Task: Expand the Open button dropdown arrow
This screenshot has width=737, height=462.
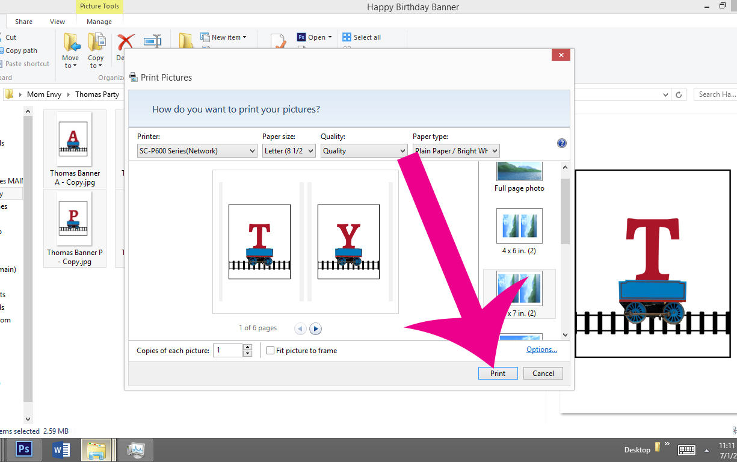Action: (330, 37)
